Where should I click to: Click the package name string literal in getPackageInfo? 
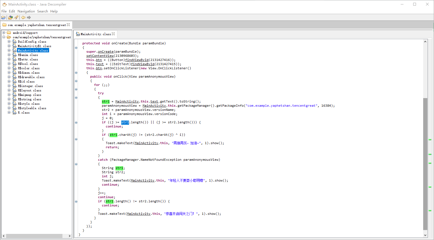tap(281, 106)
